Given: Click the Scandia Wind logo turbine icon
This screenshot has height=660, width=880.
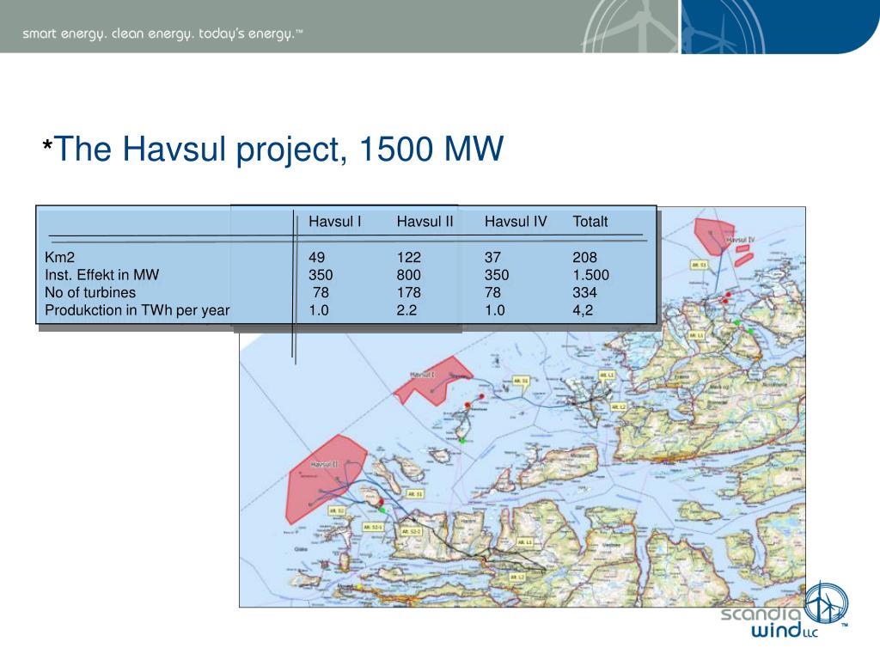Looking at the screenshot, I should pyautogui.click(x=827, y=604).
